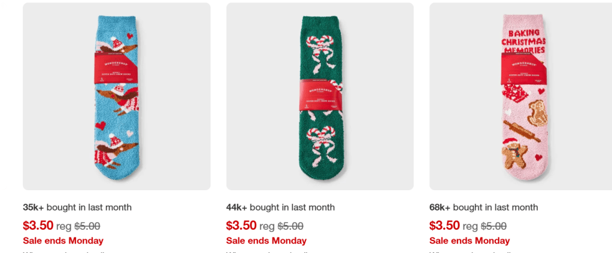Click 'Sale ends Monday' under blue socks
The width and height of the screenshot is (612, 253).
click(x=63, y=240)
